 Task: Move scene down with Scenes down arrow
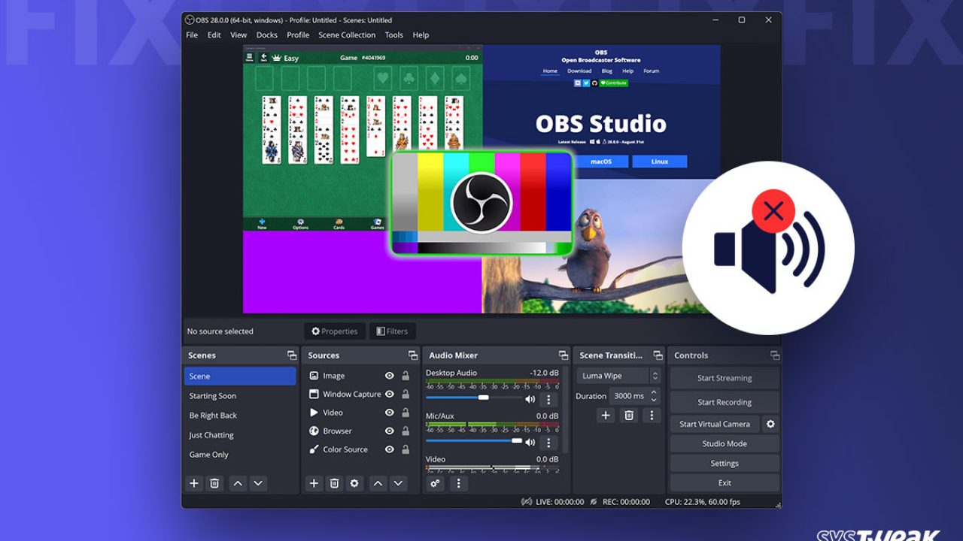258,483
